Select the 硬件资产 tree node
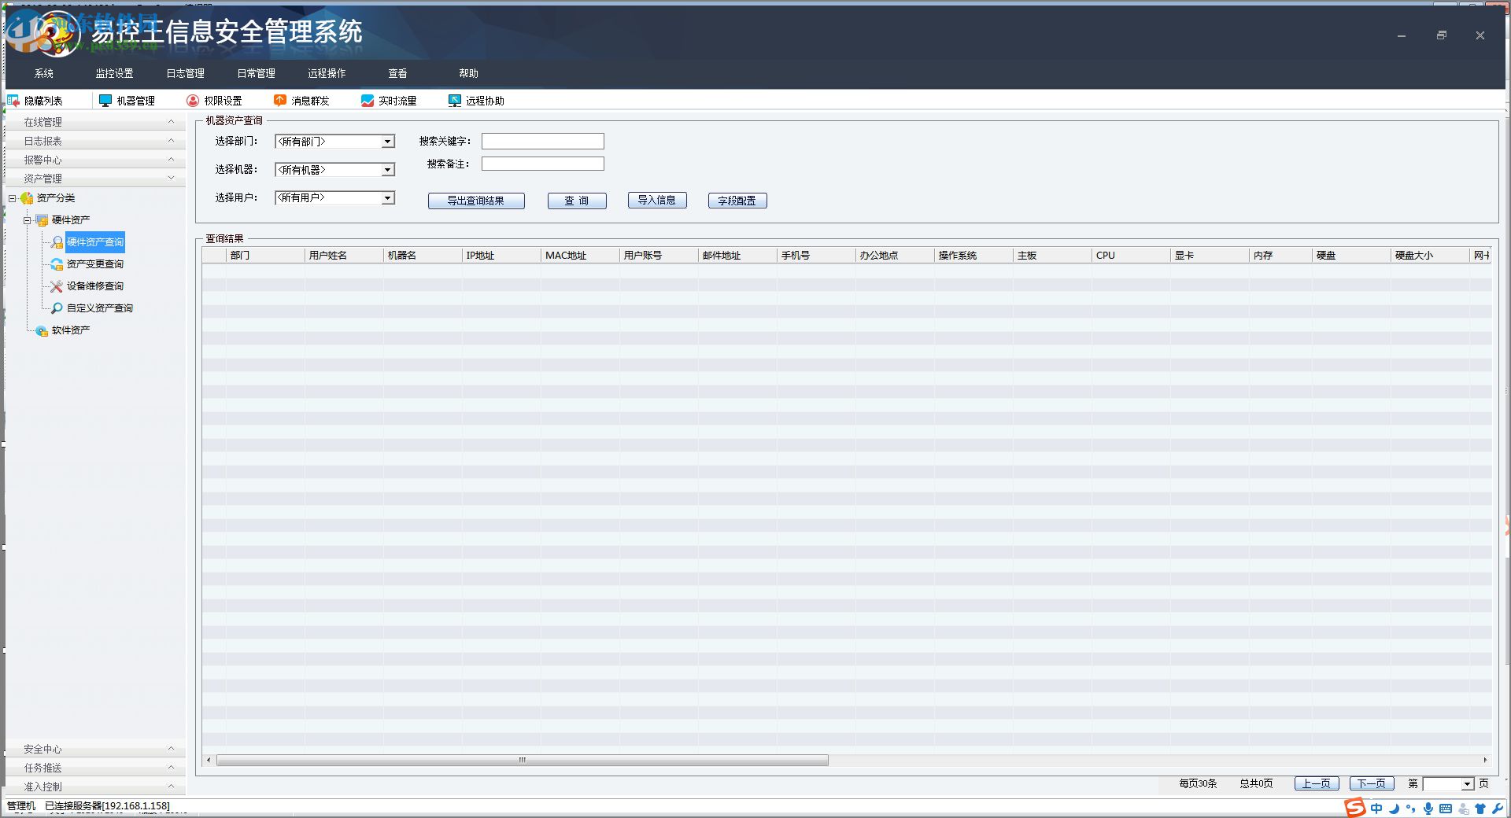 71,220
